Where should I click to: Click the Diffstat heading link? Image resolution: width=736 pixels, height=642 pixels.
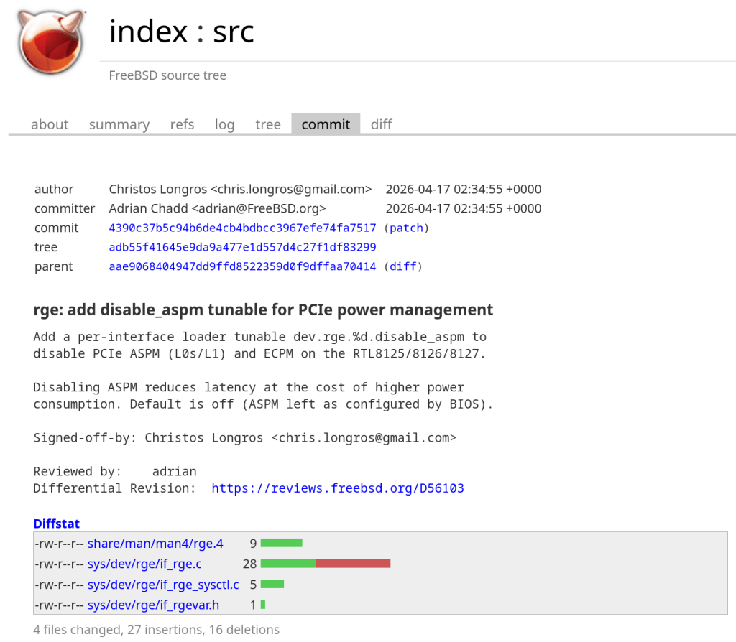[x=57, y=524]
